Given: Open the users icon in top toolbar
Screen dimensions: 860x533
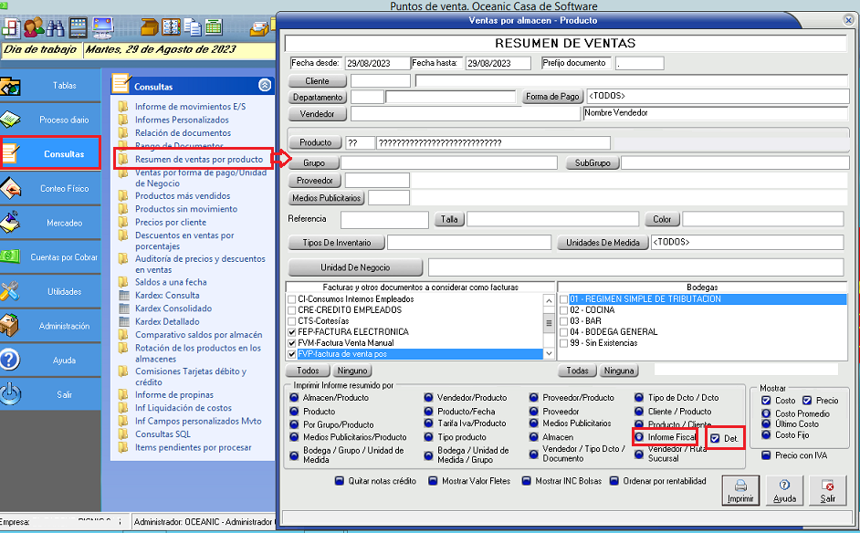Looking at the screenshot, I should point(34,26).
